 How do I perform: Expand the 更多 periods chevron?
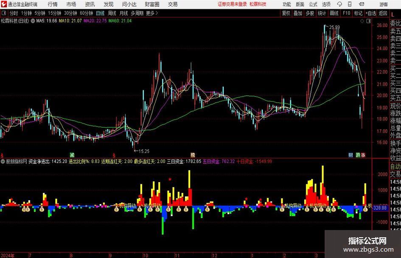(152, 13)
